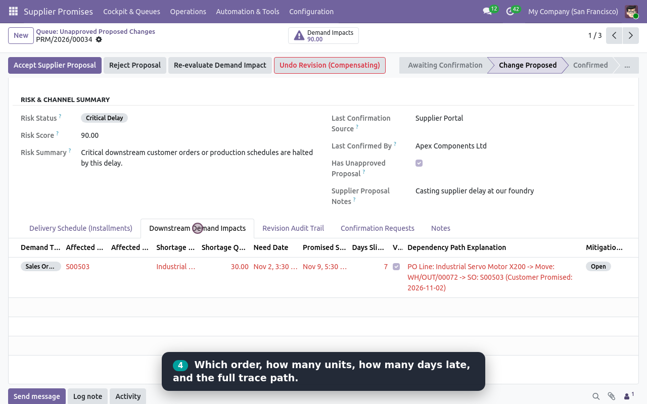
Task: Click Accept Supplier Proposal
Action: coord(55,65)
